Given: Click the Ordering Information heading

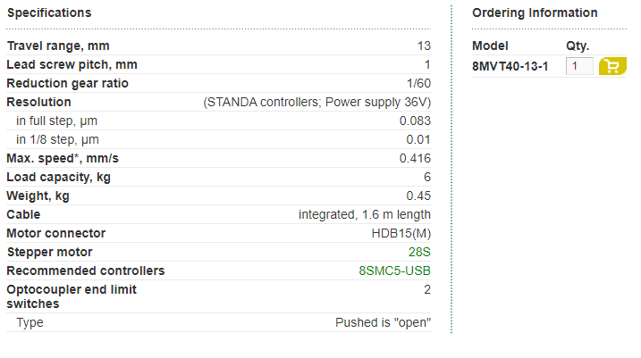Looking at the screenshot, I should 535,12.
